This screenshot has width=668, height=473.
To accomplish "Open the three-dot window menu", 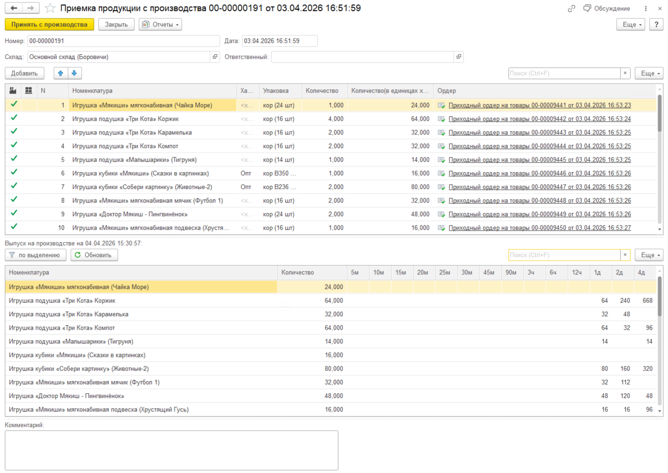I will [645, 8].
